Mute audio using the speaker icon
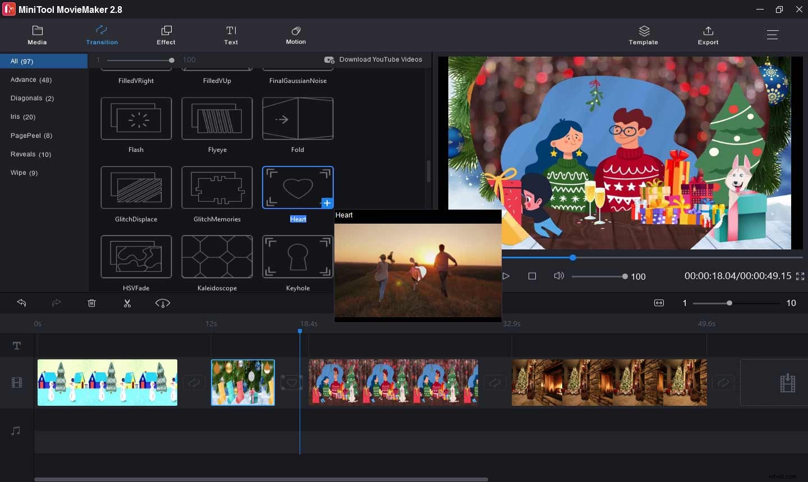Image resolution: width=808 pixels, height=482 pixels. (x=558, y=276)
